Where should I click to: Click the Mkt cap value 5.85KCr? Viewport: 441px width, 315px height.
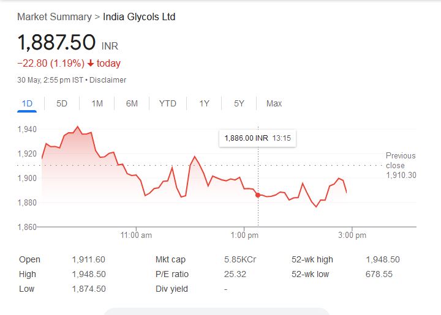click(x=240, y=259)
